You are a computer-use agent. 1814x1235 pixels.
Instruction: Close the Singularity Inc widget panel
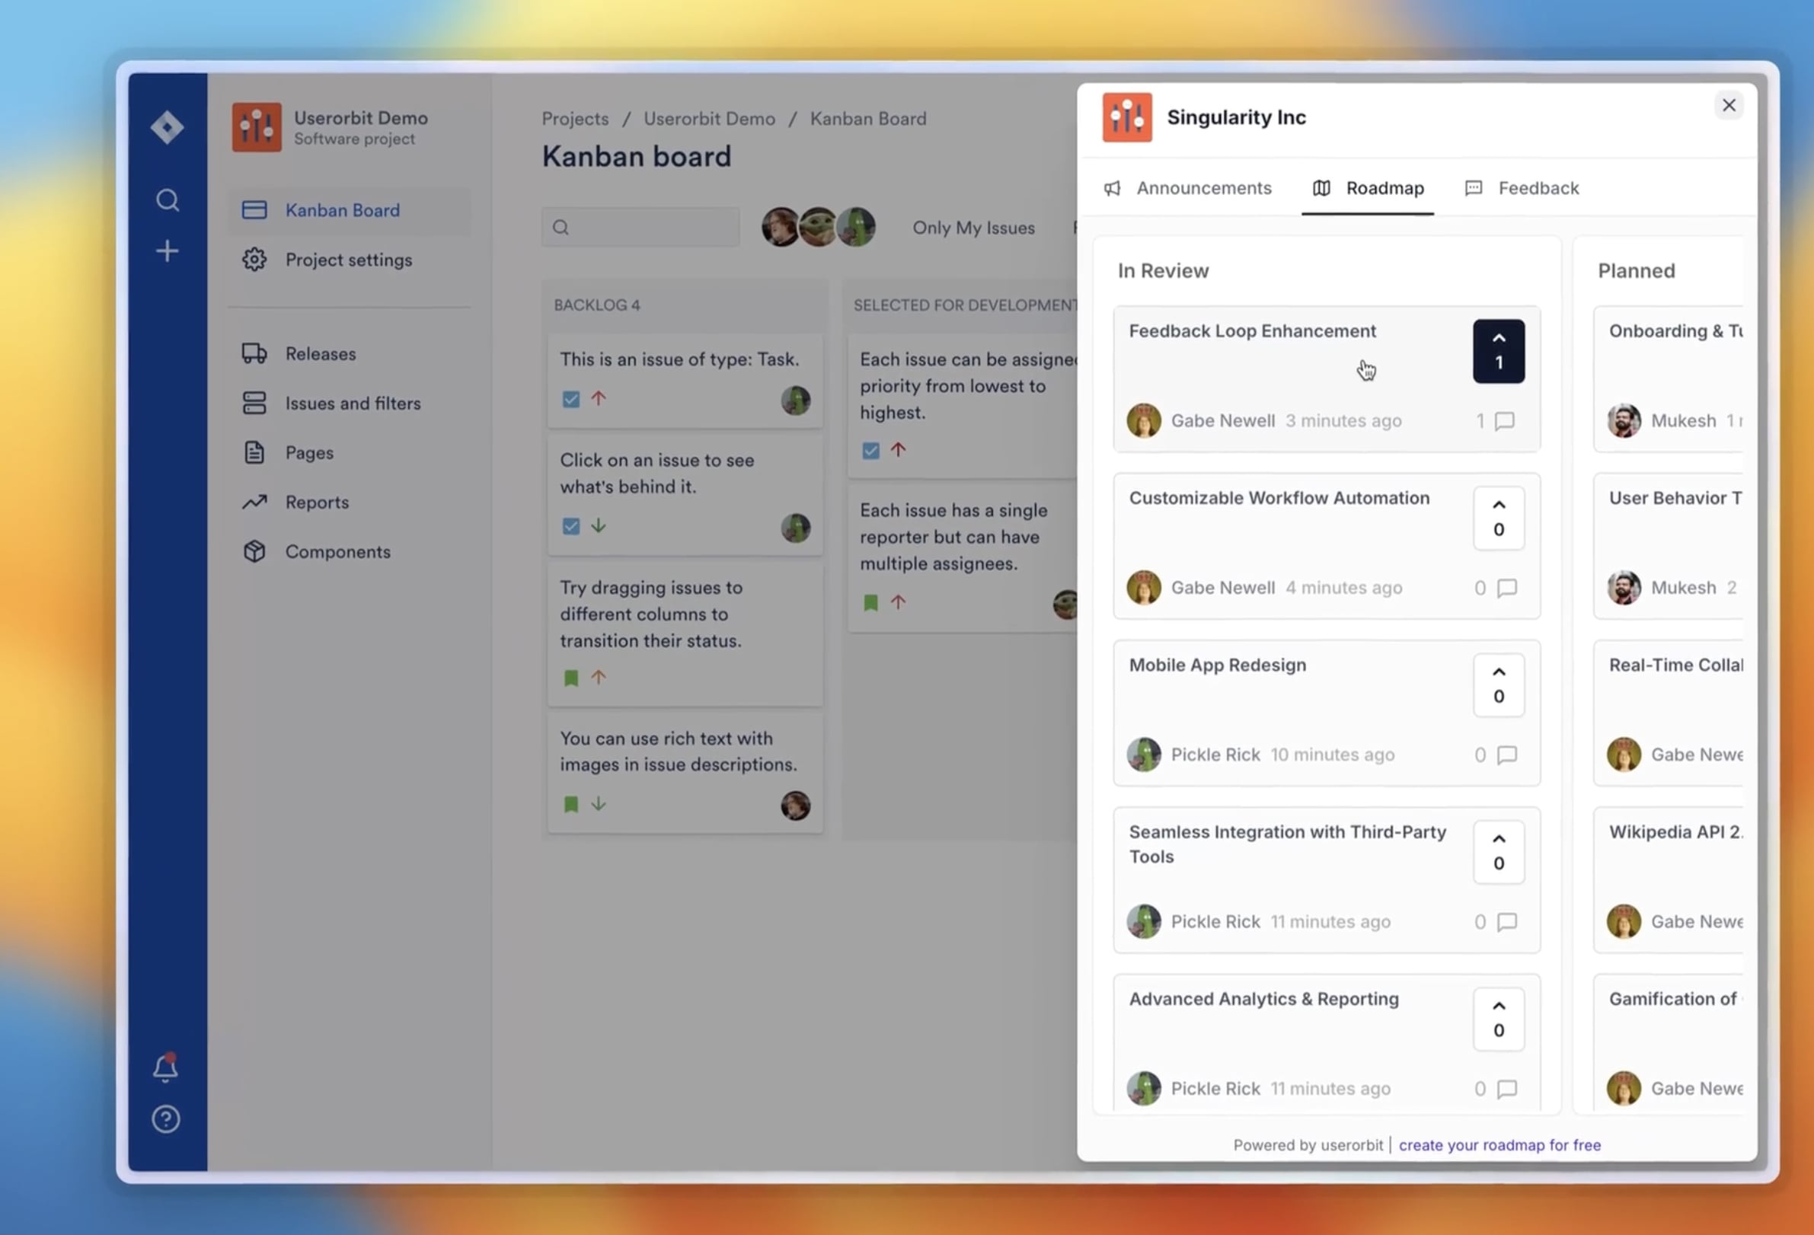(1729, 105)
